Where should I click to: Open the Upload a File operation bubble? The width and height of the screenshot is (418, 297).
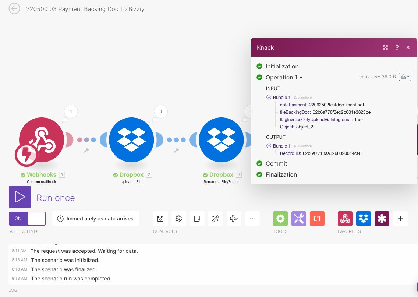[x=161, y=111]
